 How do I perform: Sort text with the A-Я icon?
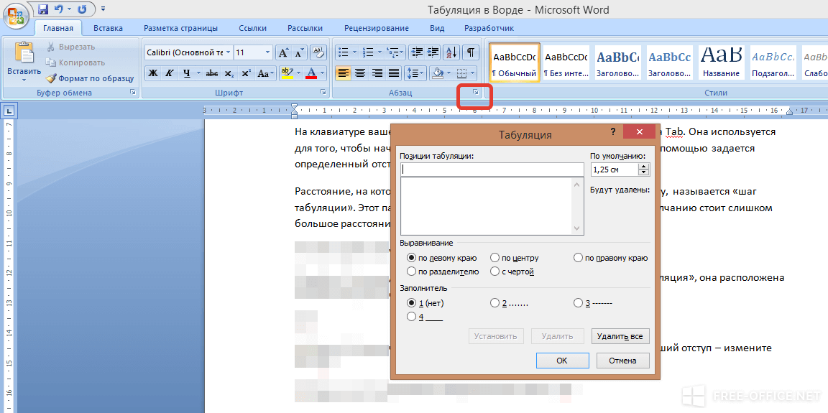coord(451,52)
